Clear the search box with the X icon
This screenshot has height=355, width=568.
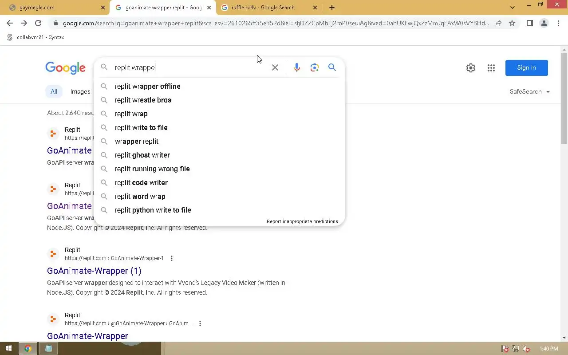point(275,67)
